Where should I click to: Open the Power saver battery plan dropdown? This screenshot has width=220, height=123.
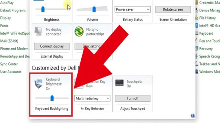133,9
